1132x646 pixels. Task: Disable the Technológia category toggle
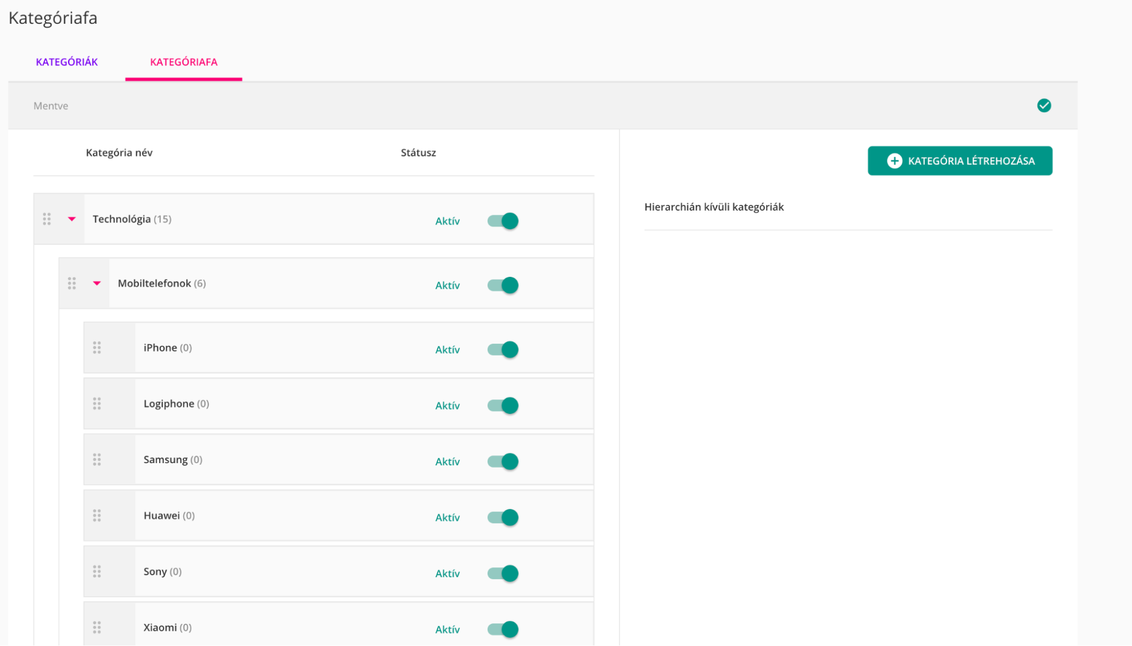tap(503, 221)
